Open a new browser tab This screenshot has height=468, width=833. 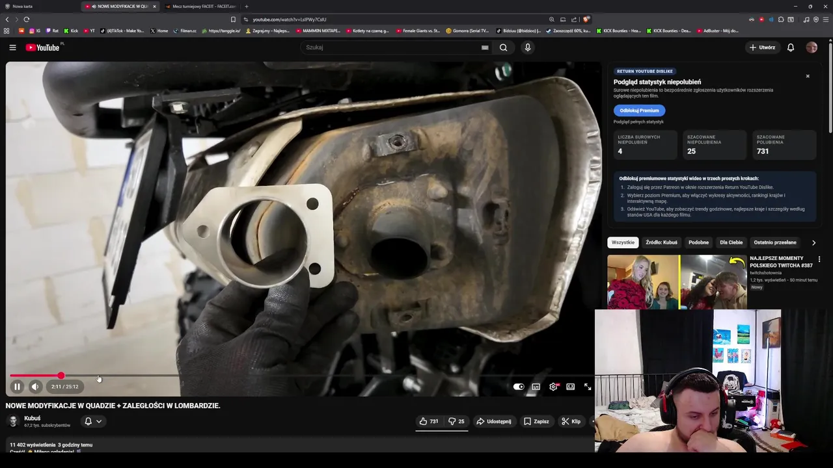(246, 6)
